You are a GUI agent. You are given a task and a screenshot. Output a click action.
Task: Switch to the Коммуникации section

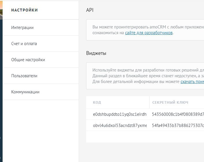25,92
